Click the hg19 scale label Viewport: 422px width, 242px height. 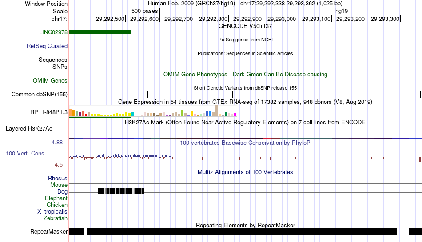342,11
